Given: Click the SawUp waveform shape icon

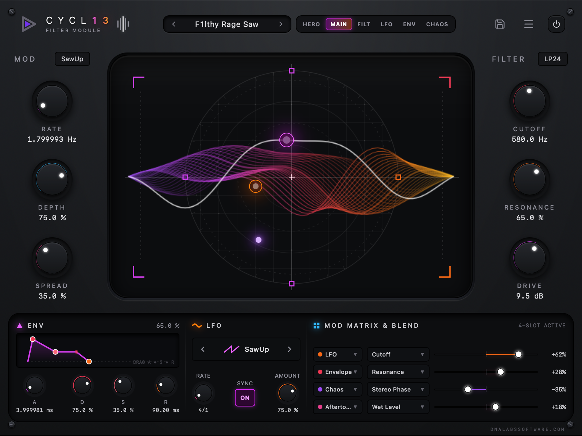Looking at the screenshot, I should (232, 349).
